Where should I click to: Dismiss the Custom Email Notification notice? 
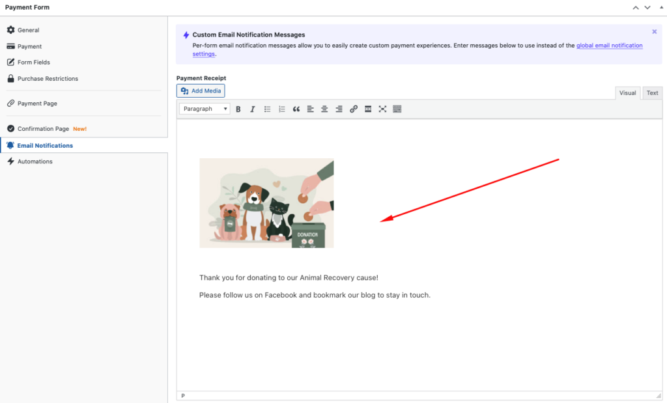[x=654, y=31]
